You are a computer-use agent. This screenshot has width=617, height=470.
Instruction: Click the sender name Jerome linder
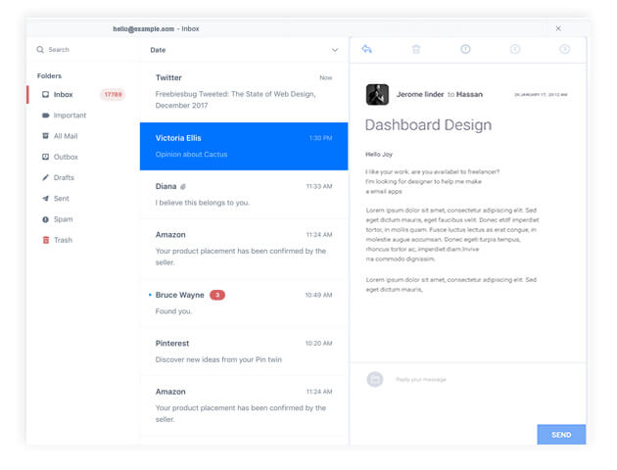(x=420, y=94)
